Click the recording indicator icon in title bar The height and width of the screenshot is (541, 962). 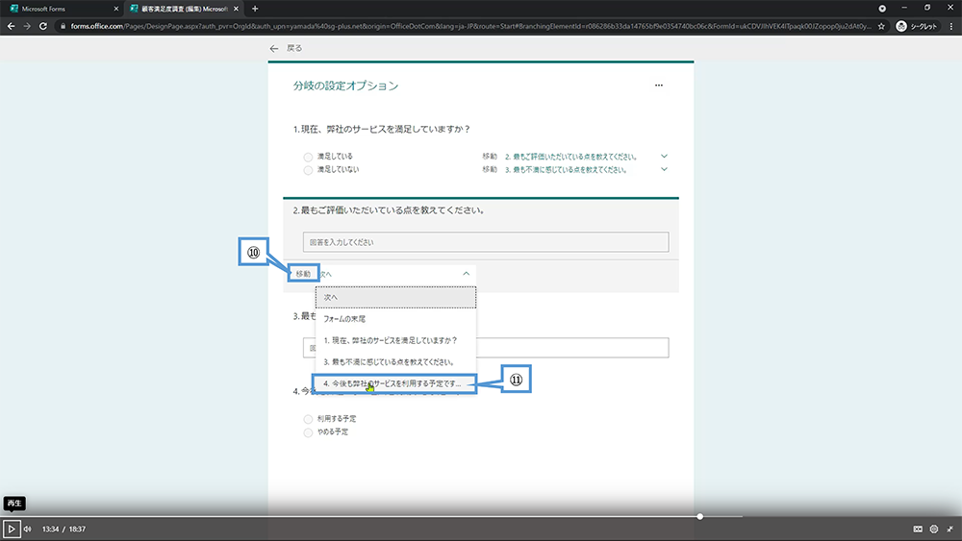coord(882,9)
